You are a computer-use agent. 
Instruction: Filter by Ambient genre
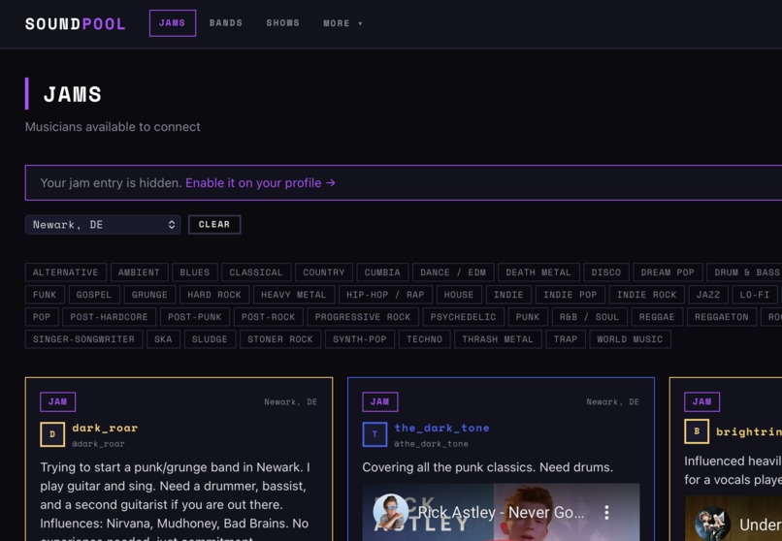pos(139,272)
